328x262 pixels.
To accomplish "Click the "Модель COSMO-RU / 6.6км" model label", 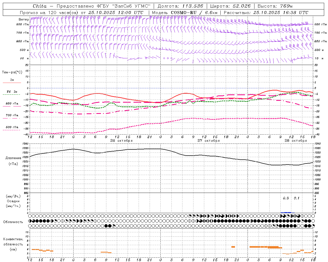I will coord(184,13).
